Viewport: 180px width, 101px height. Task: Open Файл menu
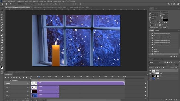[x=4, y=1]
